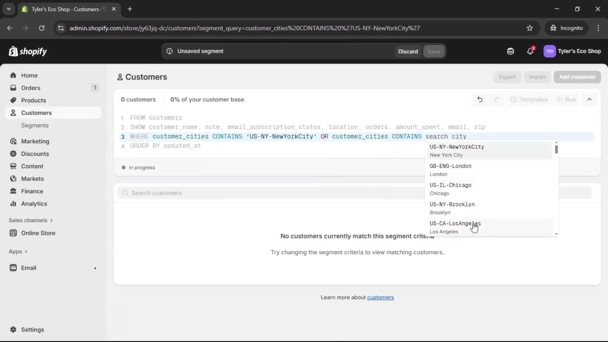Open the Markets section
This screenshot has width=608, height=342.
click(x=32, y=179)
